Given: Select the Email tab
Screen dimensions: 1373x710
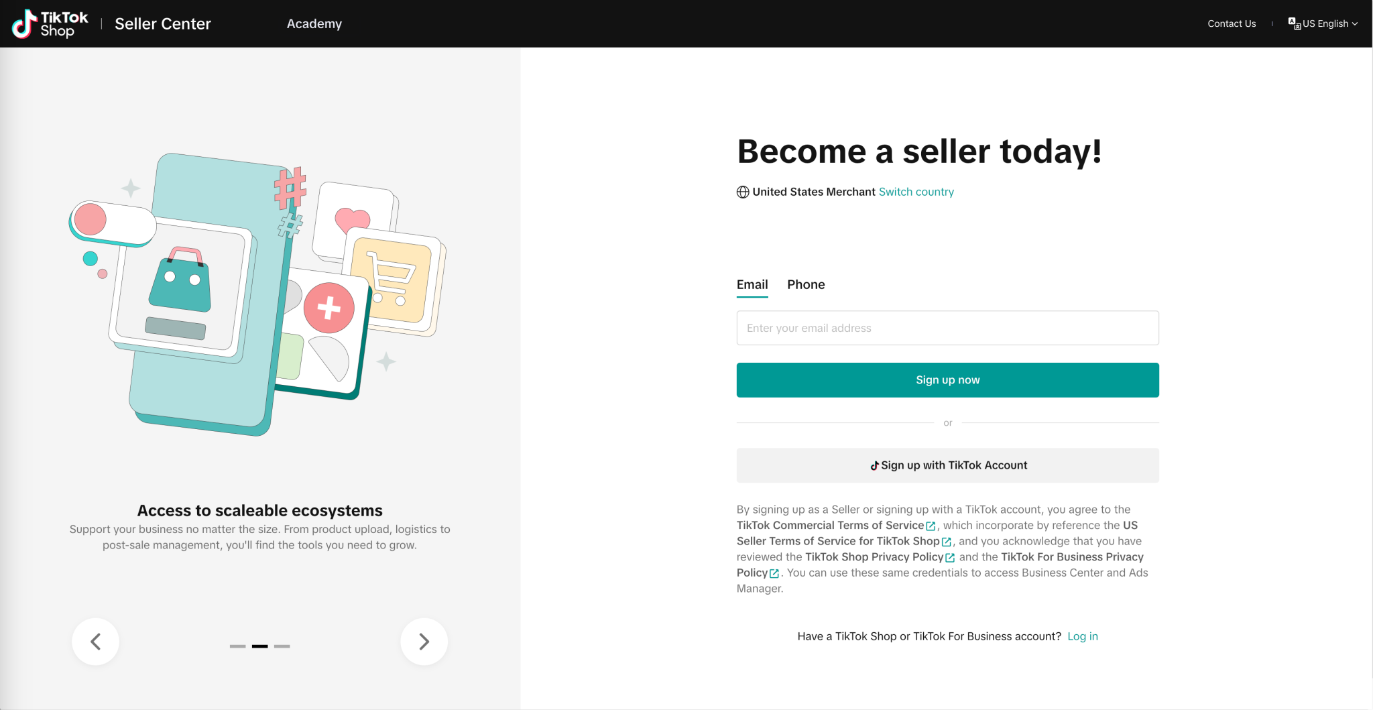Looking at the screenshot, I should coord(752,284).
